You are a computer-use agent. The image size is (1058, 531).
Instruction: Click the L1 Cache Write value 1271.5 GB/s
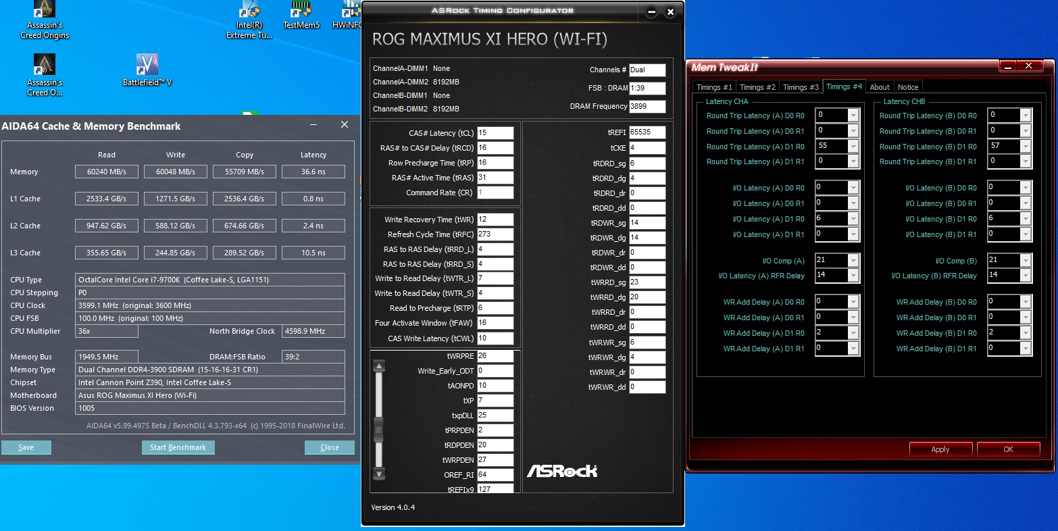coord(176,199)
